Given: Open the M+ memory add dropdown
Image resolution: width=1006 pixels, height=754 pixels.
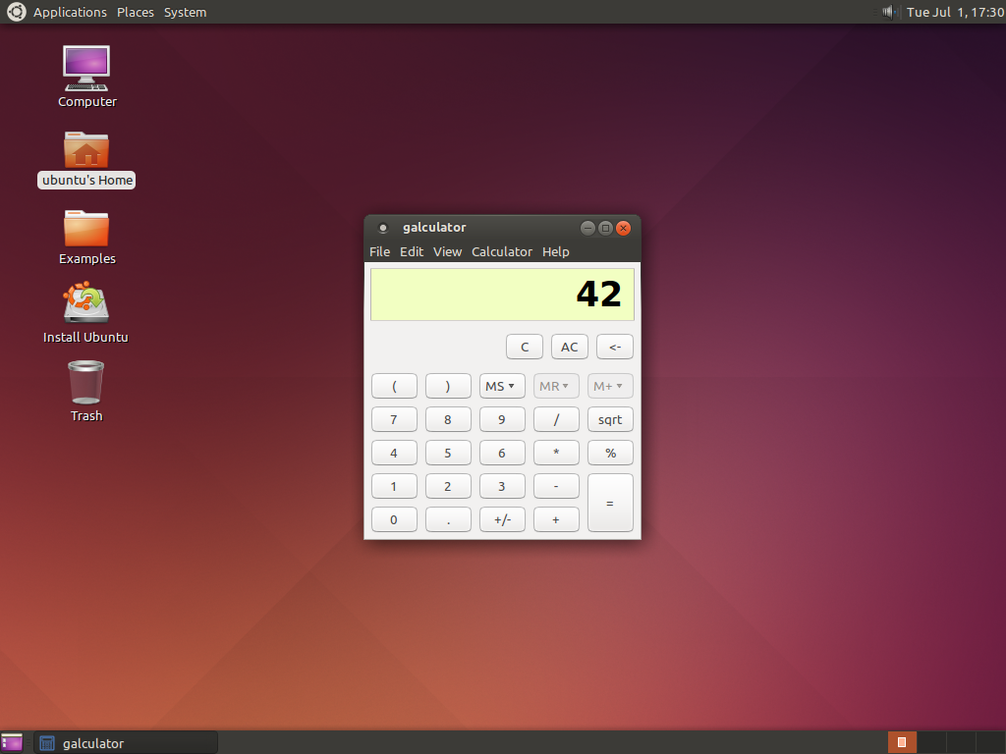Looking at the screenshot, I should click(609, 385).
